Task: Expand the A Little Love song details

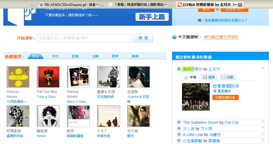Action: (x=263, y=134)
